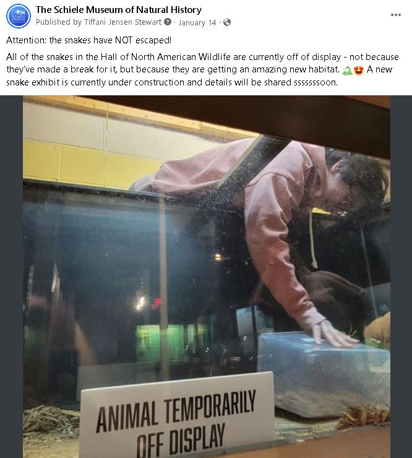Click the Schiele Museum profile picture
The width and height of the screenshot is (412, 458).
(18, 16)
